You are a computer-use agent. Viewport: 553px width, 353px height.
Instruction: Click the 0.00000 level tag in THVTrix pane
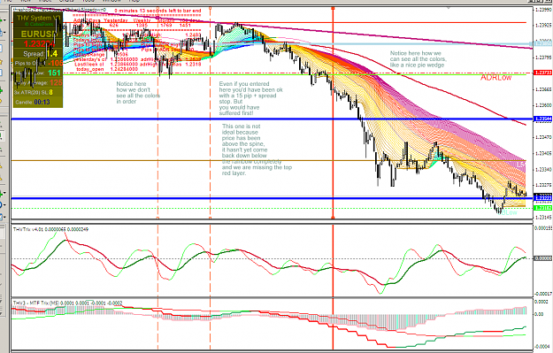coord(543,258)
